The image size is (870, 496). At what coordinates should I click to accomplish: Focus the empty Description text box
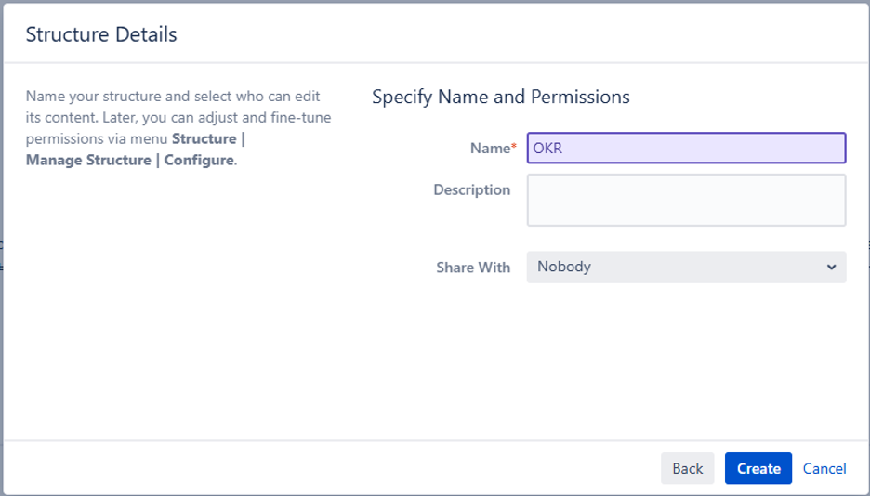tap(686, 200)
